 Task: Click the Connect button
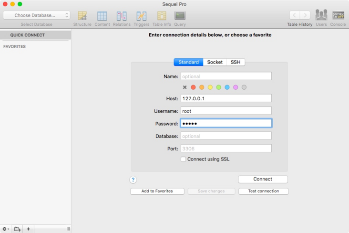click(x=263, y=179)
